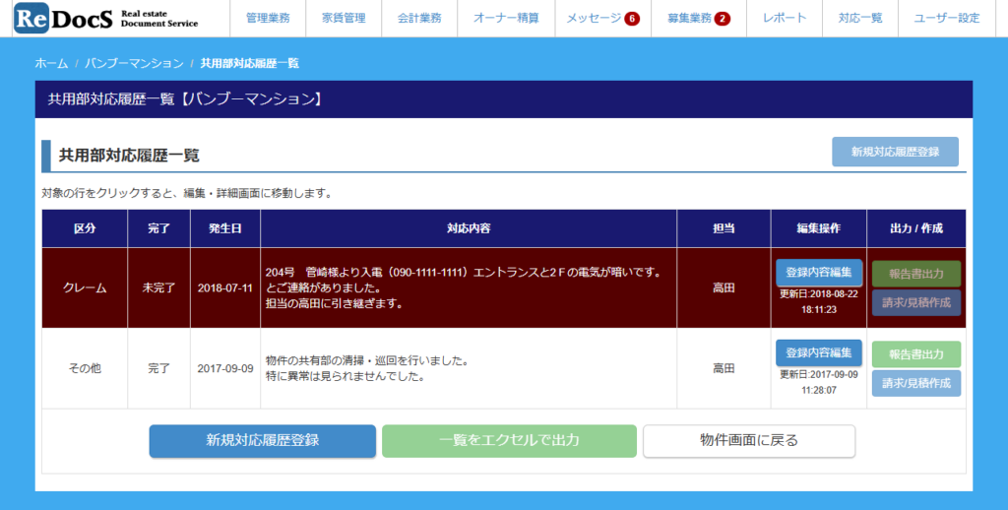Open the 家賃管理 menu
Screen dimensions: 1008x510
pos(343,19)
